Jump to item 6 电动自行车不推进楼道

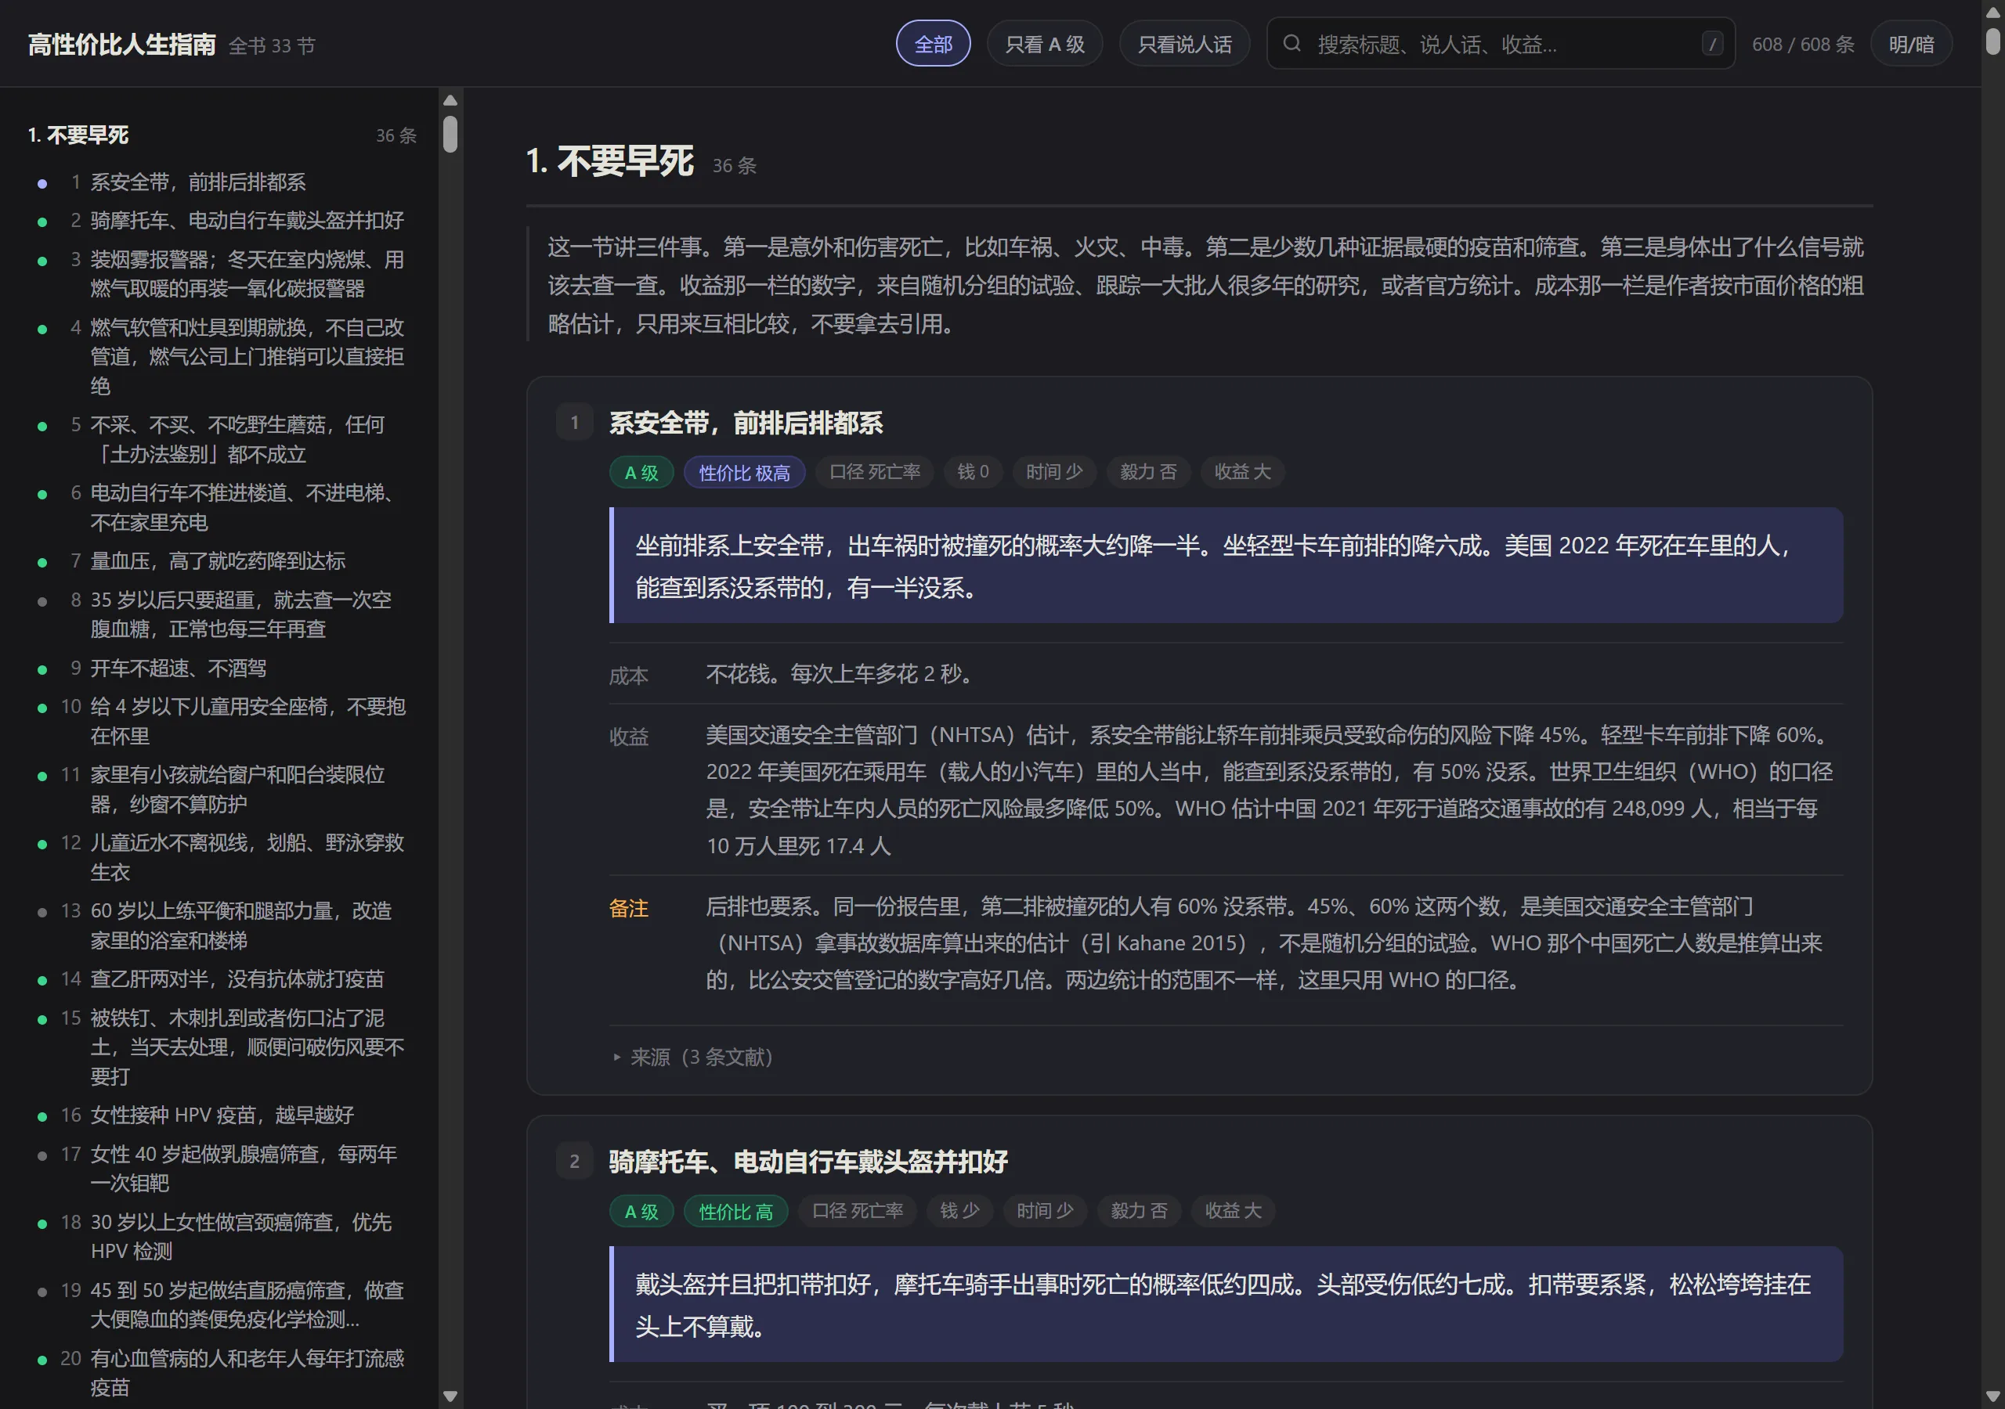pyautogui.click(x=222, y=507)
